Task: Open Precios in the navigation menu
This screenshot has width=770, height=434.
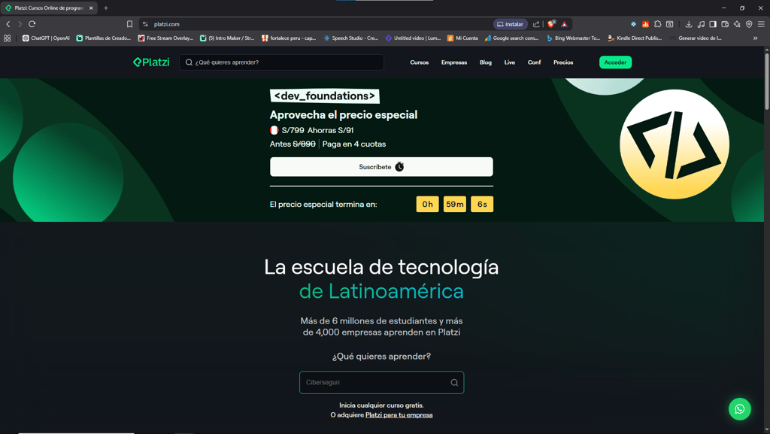Action: coord(563,62)
